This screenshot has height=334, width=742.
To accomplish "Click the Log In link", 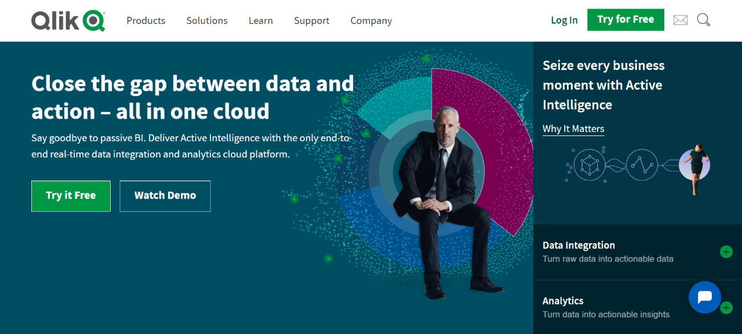I will (x=564, y=20).
